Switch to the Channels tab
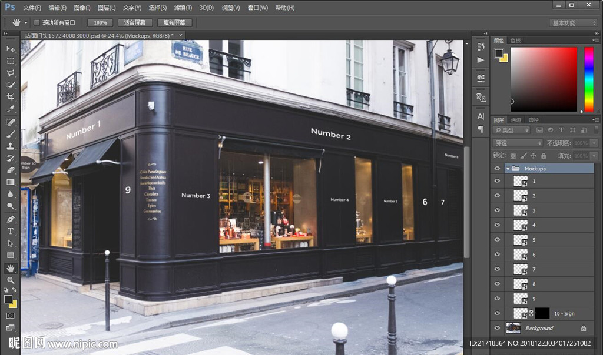The image size is (603, 355). click(x=516, y=120)
